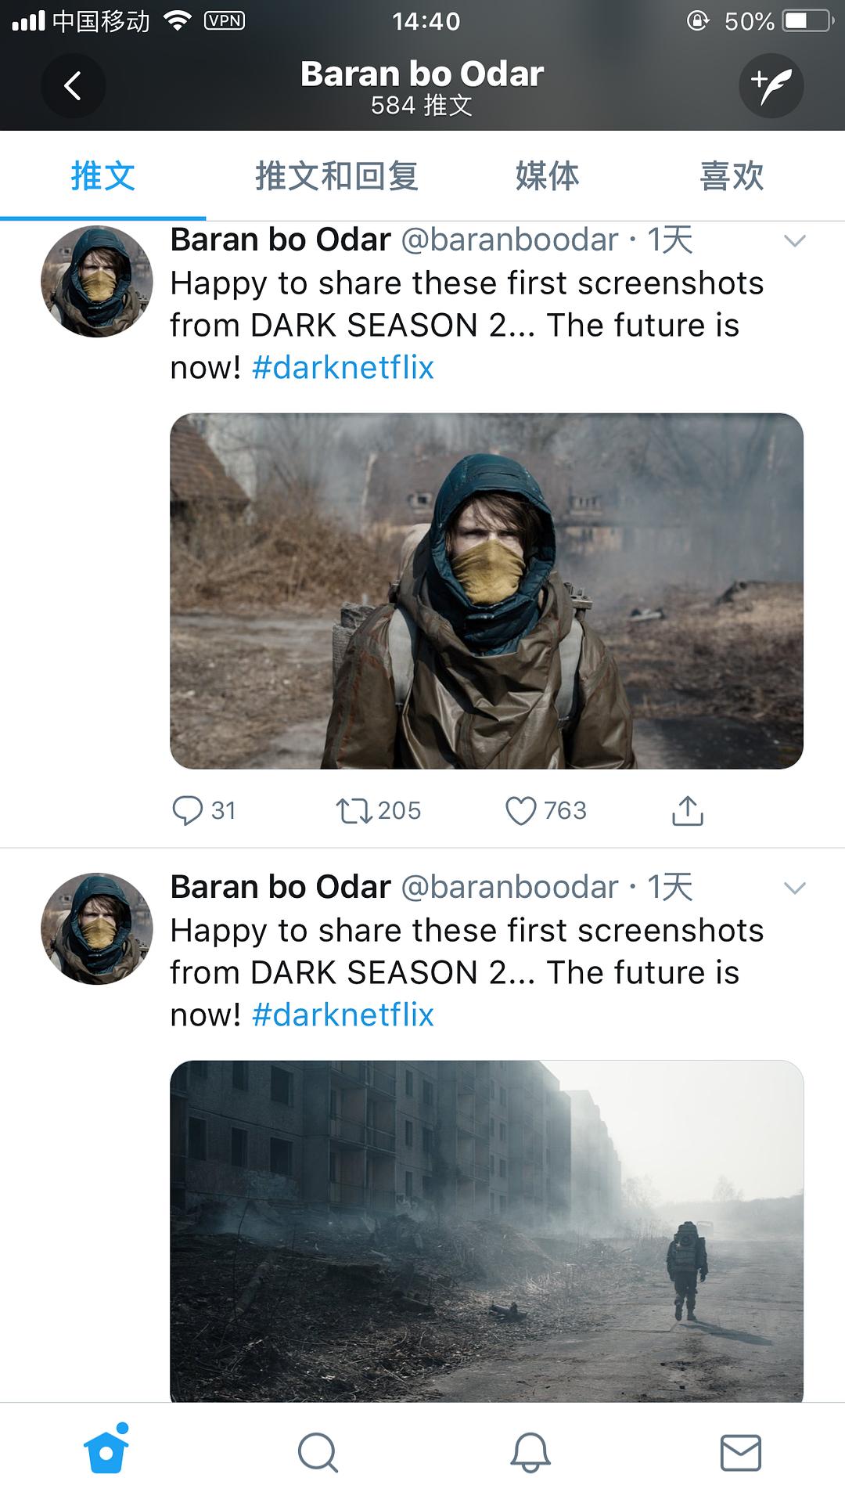
Task: Open #darknetflix hashtag in second tweet
Action: click(x=343, y=1015)
